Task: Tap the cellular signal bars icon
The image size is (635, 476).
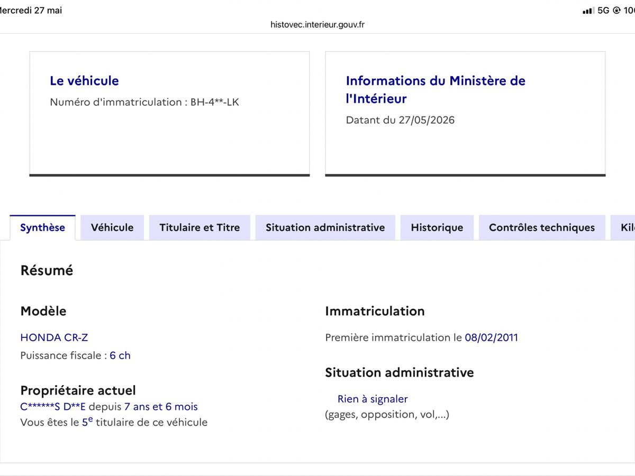Action: [588, 11]
